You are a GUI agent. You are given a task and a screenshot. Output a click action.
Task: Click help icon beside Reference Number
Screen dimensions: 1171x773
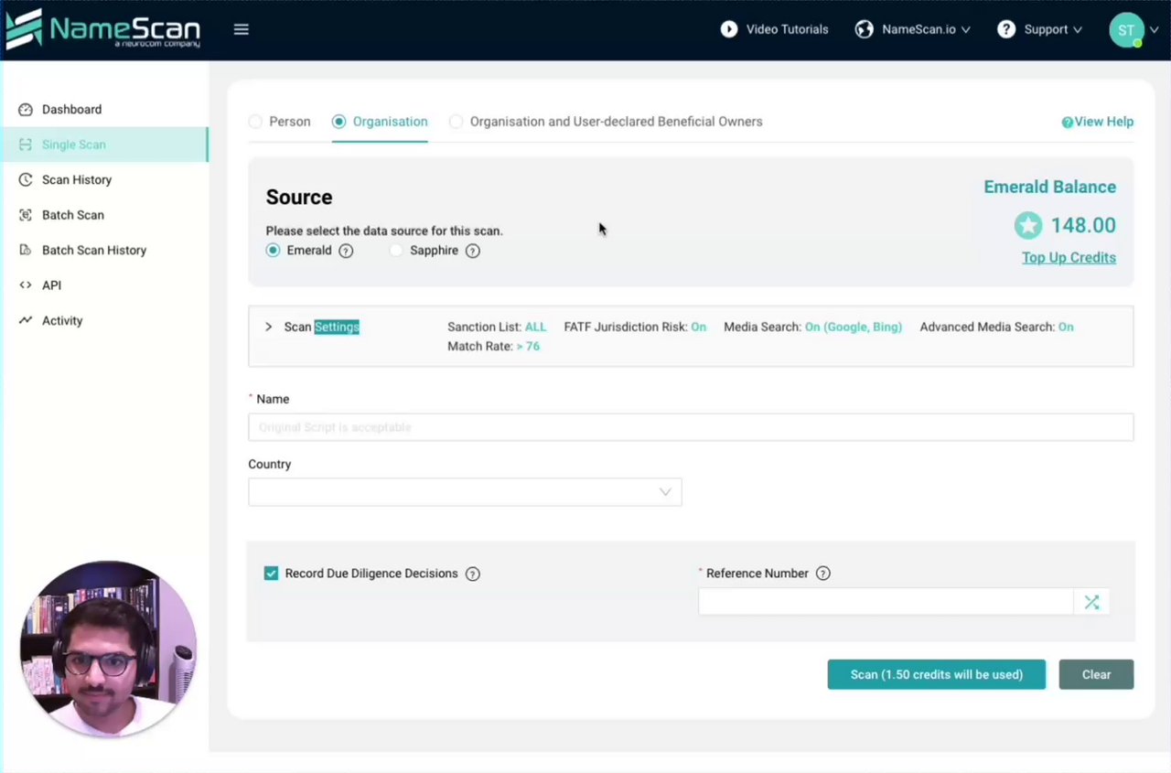pos(822,574)
